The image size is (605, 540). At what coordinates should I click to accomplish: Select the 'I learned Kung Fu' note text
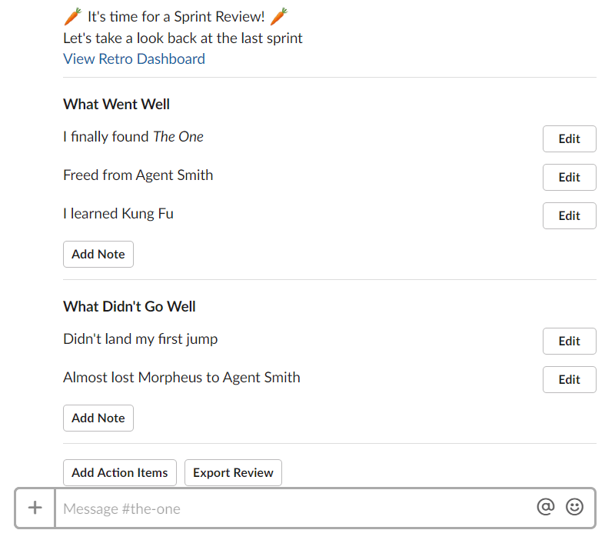point(118,214)
